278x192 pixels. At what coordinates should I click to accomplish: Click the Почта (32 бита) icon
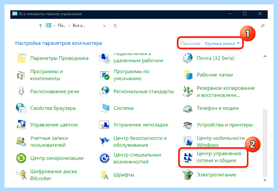(x=187, y=58)
